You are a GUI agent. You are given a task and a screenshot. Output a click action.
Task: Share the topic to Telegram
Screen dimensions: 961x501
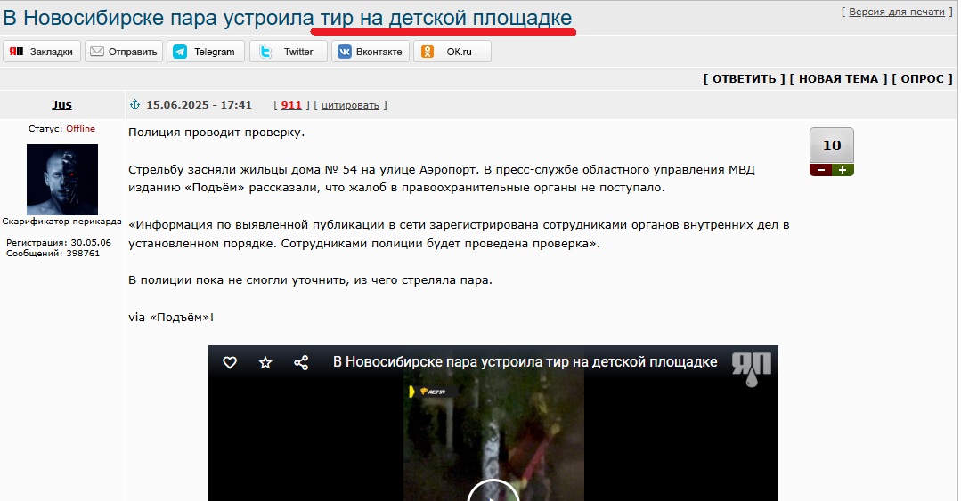coord(206,52)
